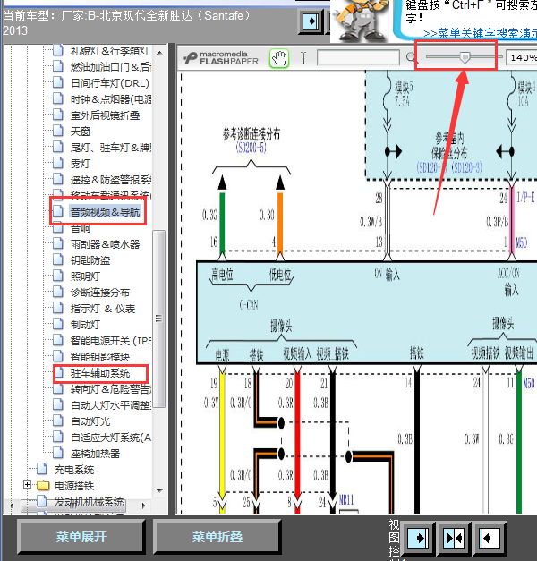Select 充电系统 tree item
The width and height of the screenshot is (537, 561).
coord(74,470)
